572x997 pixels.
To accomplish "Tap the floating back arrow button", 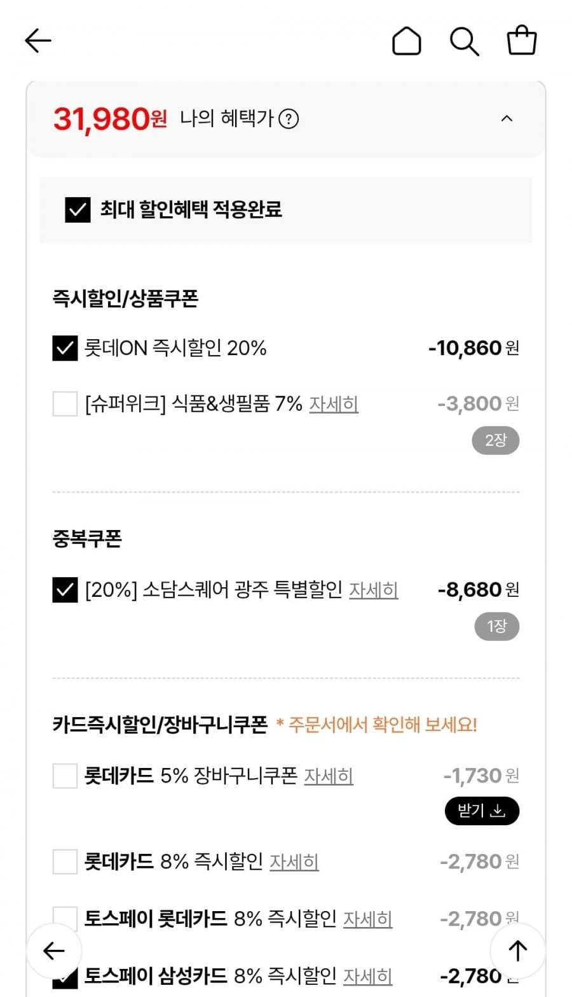I will click(x=54, y=951).
